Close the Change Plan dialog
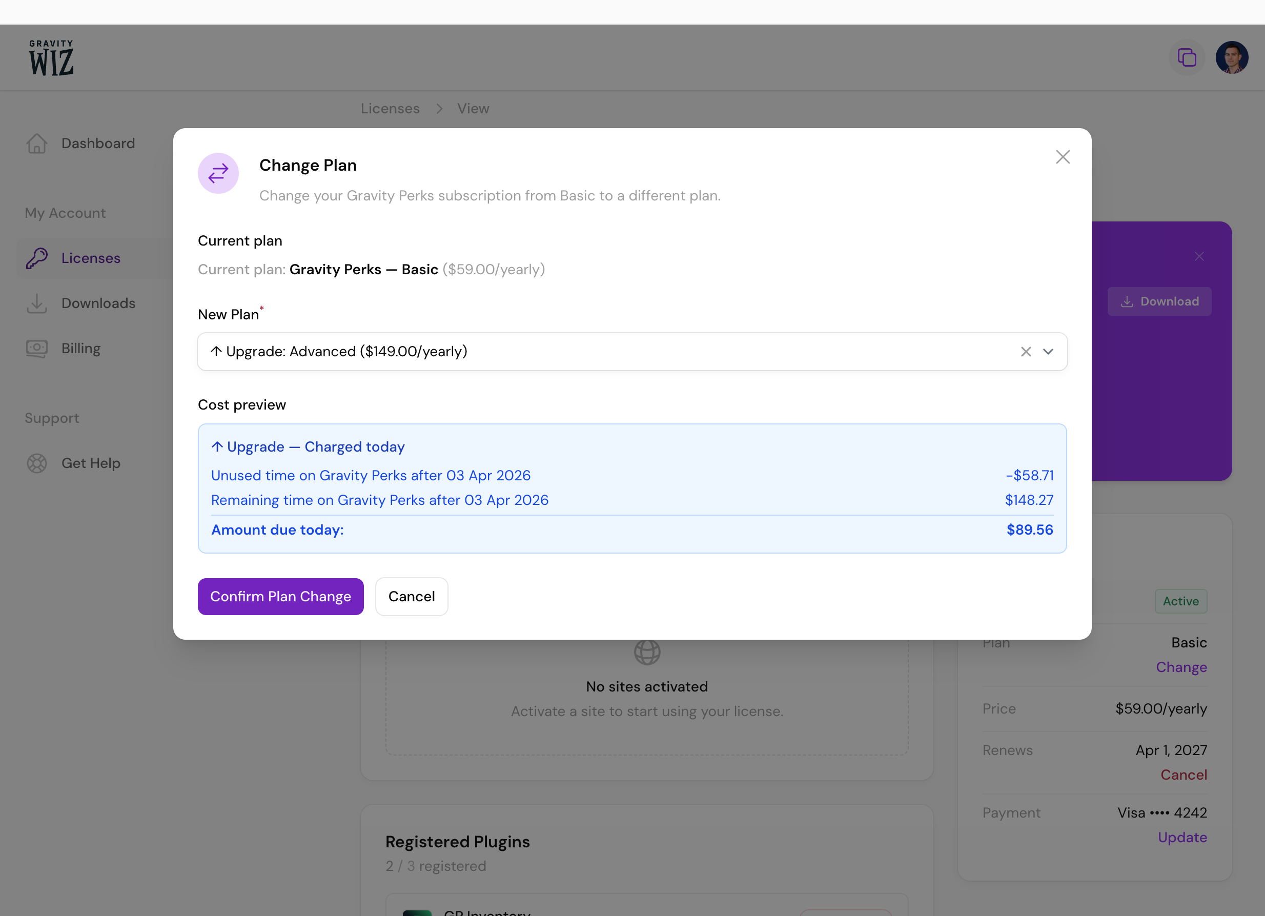The height and width of the screenshot is (916, 1265). point(1063,157)
